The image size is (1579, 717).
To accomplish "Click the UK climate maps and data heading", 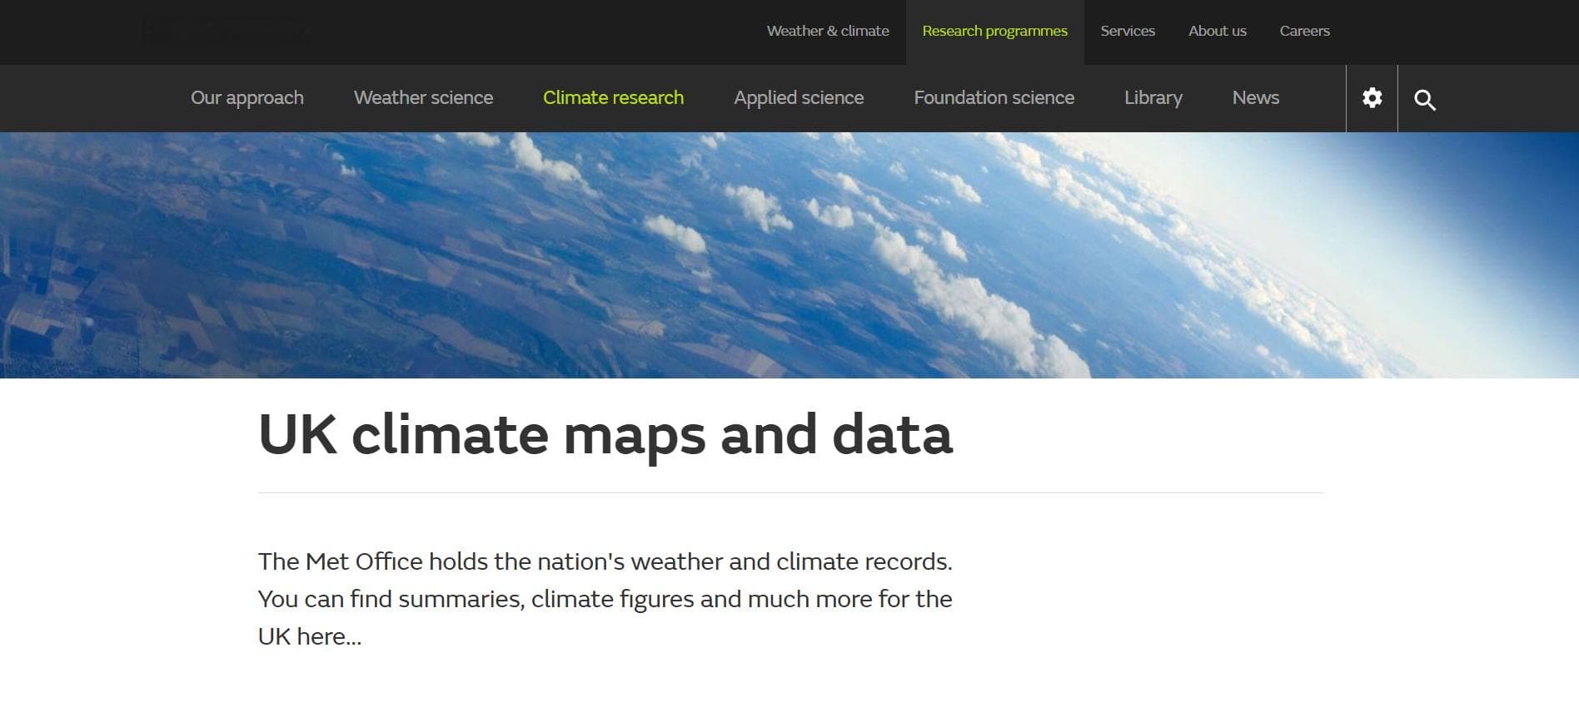I will coord(605,434).
